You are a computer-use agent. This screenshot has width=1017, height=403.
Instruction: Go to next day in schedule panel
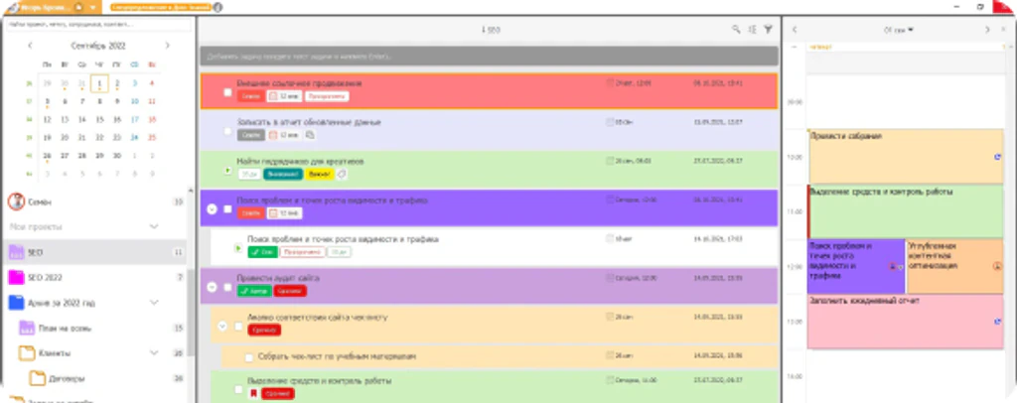[x=987, y=30]
